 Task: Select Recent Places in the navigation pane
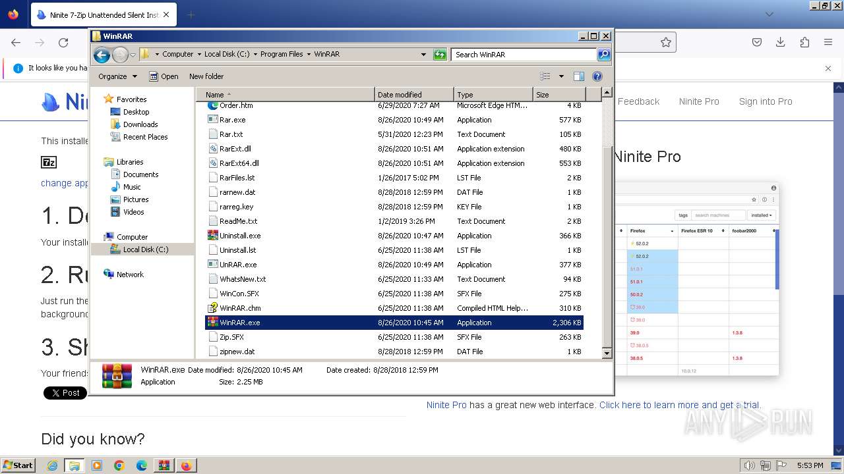145,137
